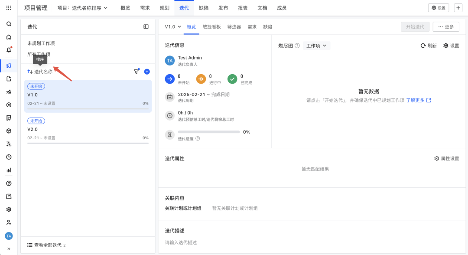Switch to the 缺陷 top navigation tab

(204, 8)
